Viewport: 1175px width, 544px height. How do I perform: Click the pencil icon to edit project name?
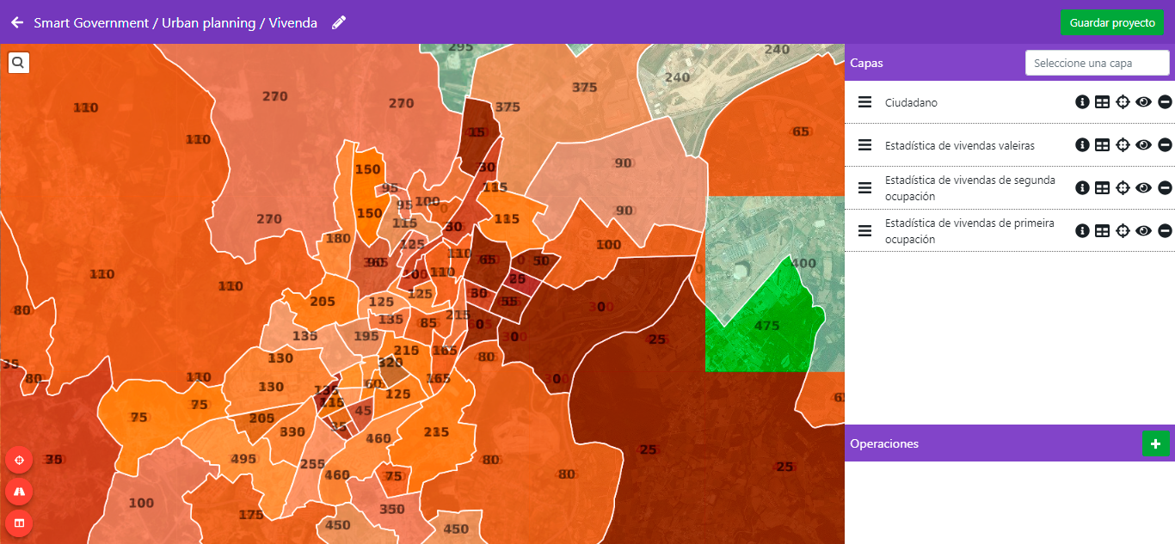tap(339, 22)
